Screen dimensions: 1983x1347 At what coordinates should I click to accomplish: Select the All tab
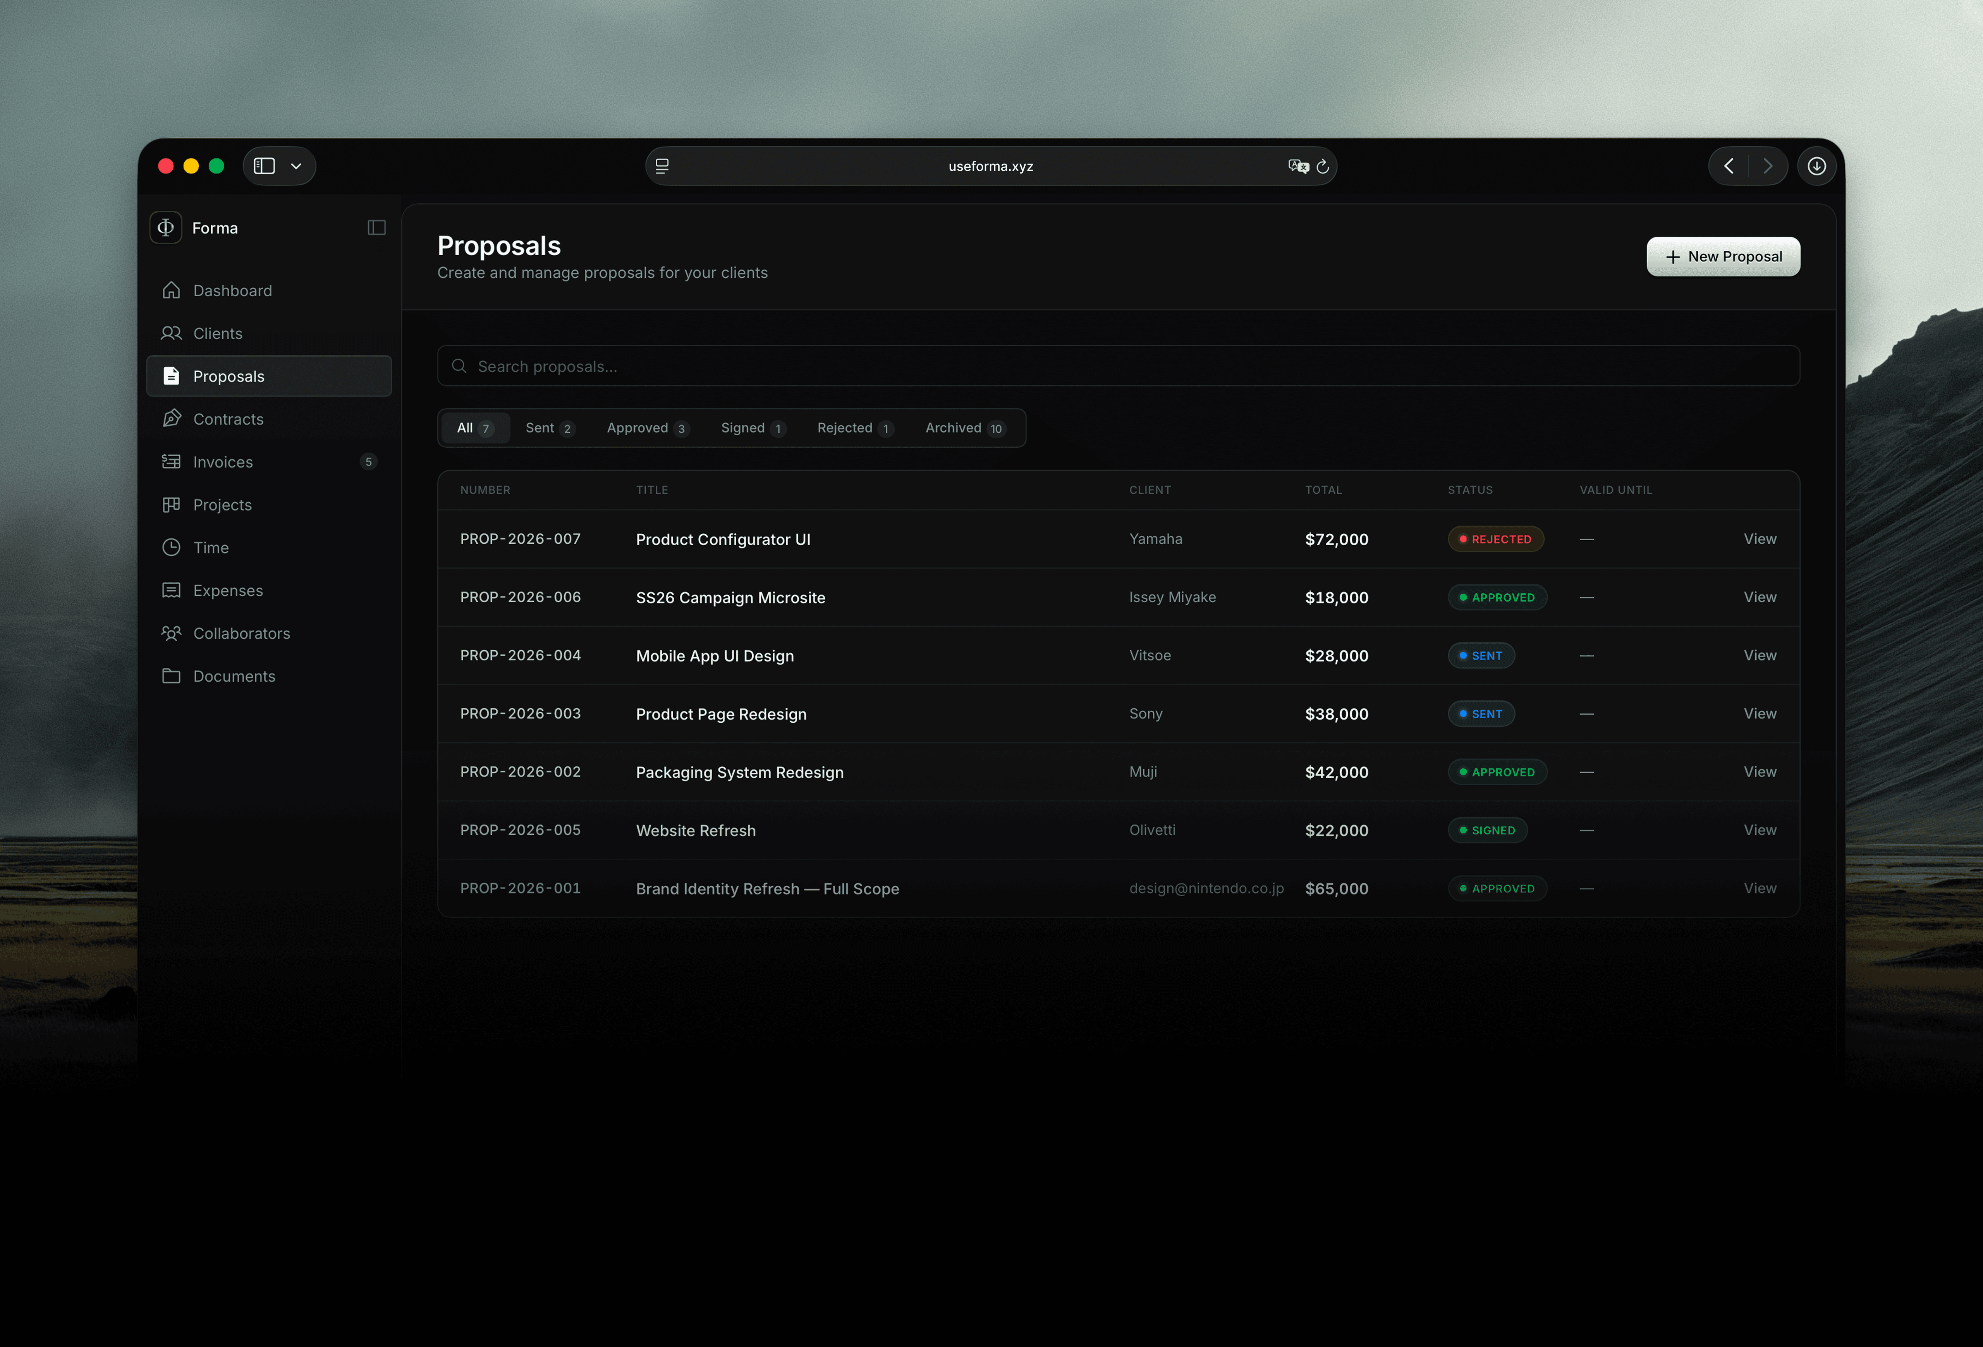(475, 428)
